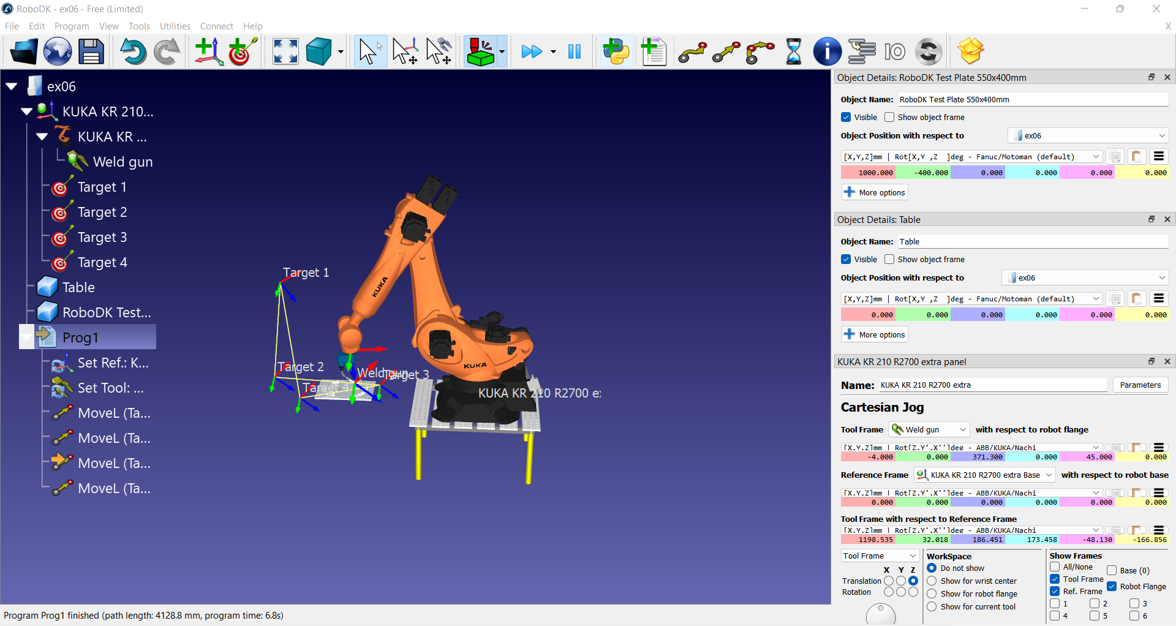Image resolution: width=1176 pixels, height=626 pixels.
Task: Activate Move reference frame tool
Action: [405, 51]
